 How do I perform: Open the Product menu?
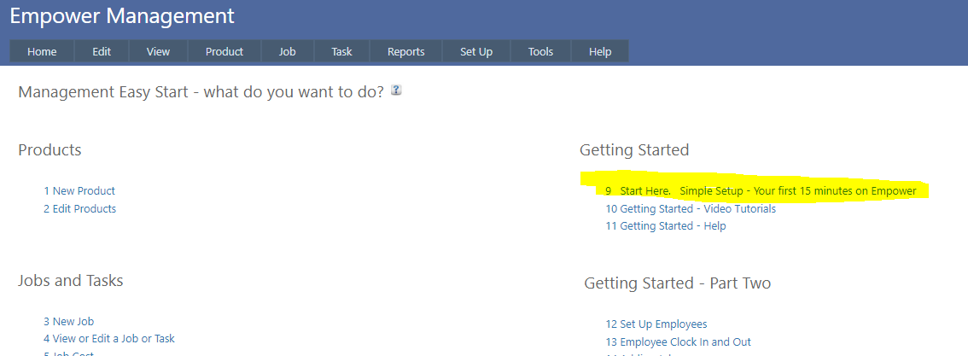[x=225, y=51]
